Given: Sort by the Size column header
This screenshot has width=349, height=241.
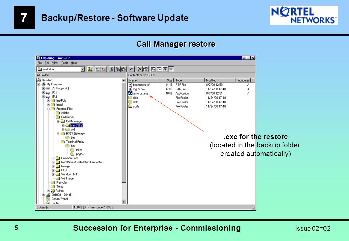Looking at the screenshot, I should coord(166,80).
